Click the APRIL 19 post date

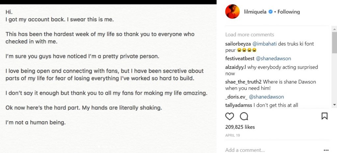pos(233,135)
